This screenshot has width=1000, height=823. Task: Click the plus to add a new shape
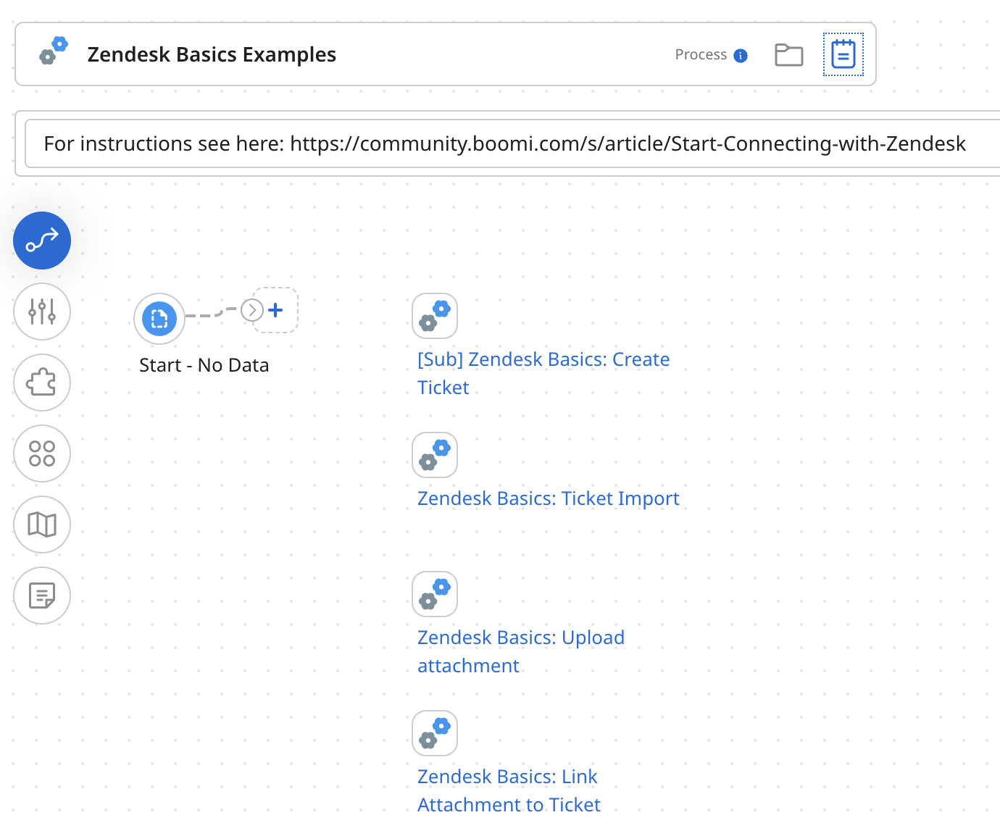(x=275, y=309)
